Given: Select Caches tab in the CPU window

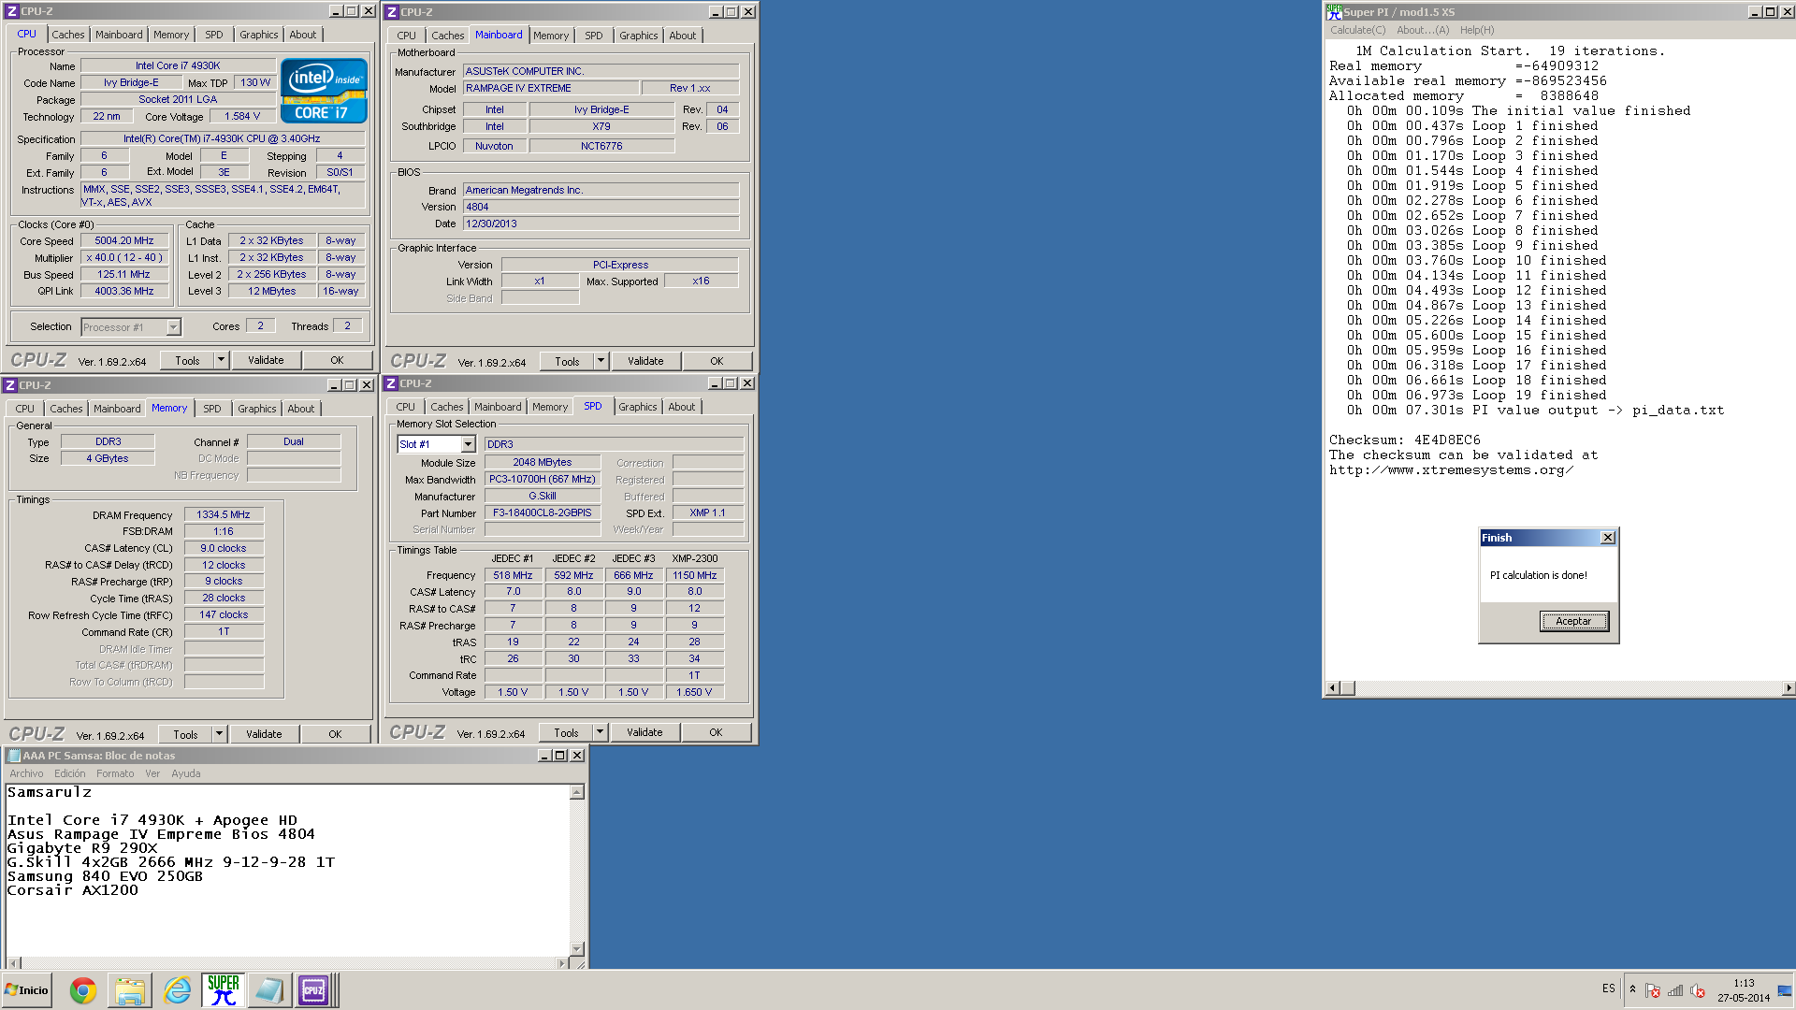Looking at the screenshot, I should coord(67,35).
